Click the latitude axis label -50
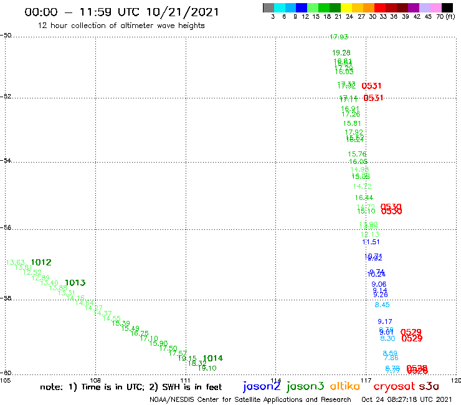 (6, 36)
